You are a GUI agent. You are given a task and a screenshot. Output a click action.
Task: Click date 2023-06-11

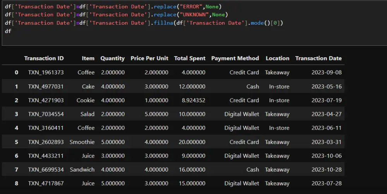[x=327, y=128]
